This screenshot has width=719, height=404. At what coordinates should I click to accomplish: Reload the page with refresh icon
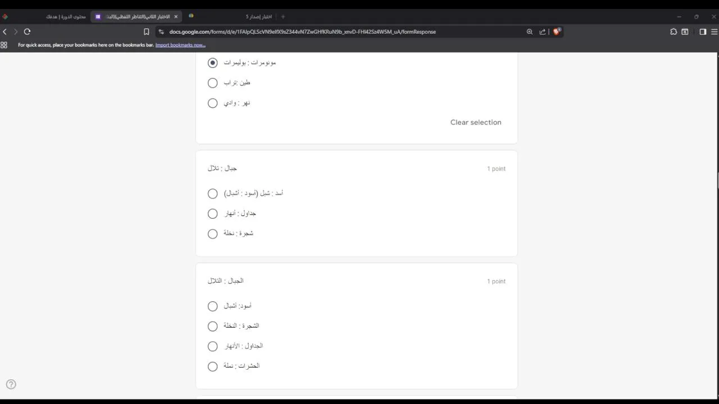(27, 32)
